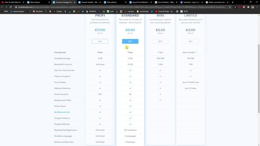The image size is (260, 146).
Task: Switch to 'List of hobbies' Wikipedia tab
Action: [x=166, y=2]
